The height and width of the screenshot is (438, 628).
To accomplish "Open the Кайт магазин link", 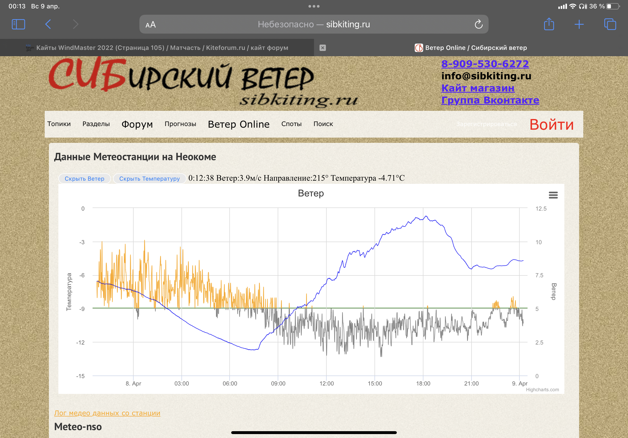I will pyautogui.click(x=478, y=88).
